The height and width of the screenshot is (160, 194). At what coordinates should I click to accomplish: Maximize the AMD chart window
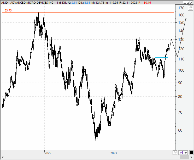tap(188, 3)
